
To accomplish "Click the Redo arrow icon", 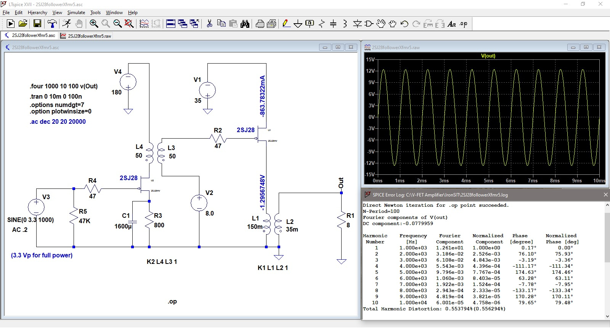I will point(416,24).
